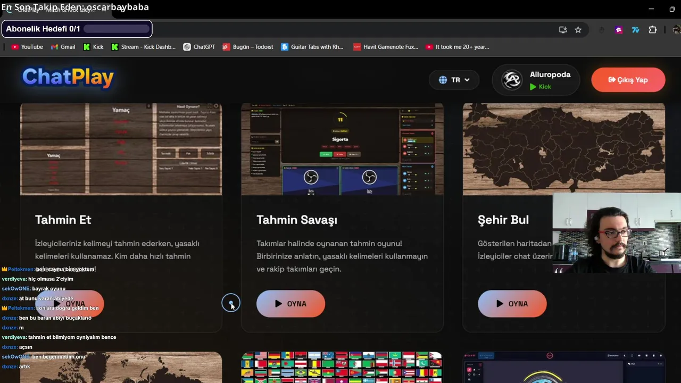
Task: Play the Tahmin Et game
Action: [69, 304]
